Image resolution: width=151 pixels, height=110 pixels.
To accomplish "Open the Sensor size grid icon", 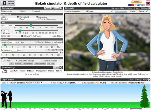I will click(22, 36).
